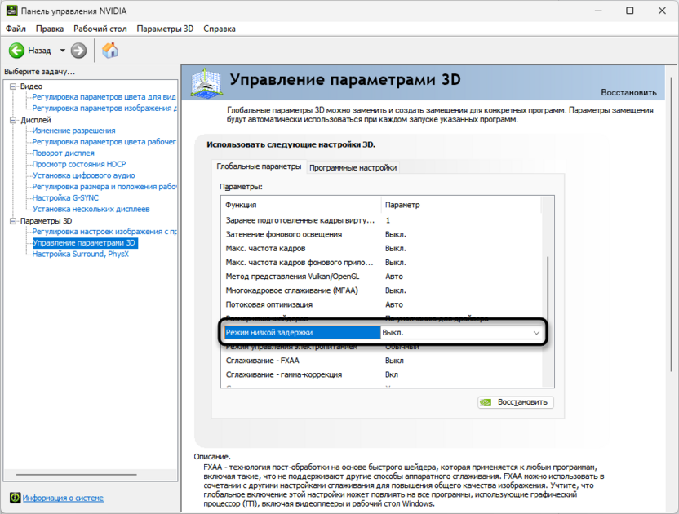The image size is (679, 514).
Task: Open the Back history dropdown arrow
Action: coord(62,51)
